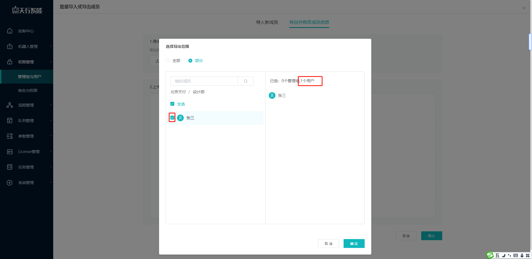This screenshot has width=532, height=259.
Task: Click the 张三 name in selected list
Action: tap(282, 95)
